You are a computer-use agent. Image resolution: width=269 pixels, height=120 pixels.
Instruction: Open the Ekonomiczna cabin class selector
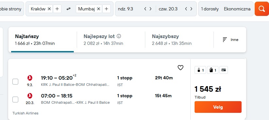(x=237, y=9)
